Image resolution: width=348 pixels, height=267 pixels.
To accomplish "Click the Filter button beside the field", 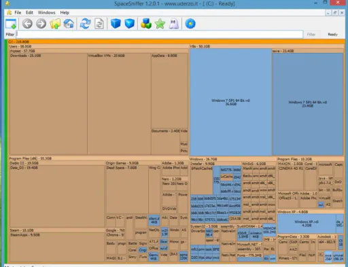I will coord(311,35).
